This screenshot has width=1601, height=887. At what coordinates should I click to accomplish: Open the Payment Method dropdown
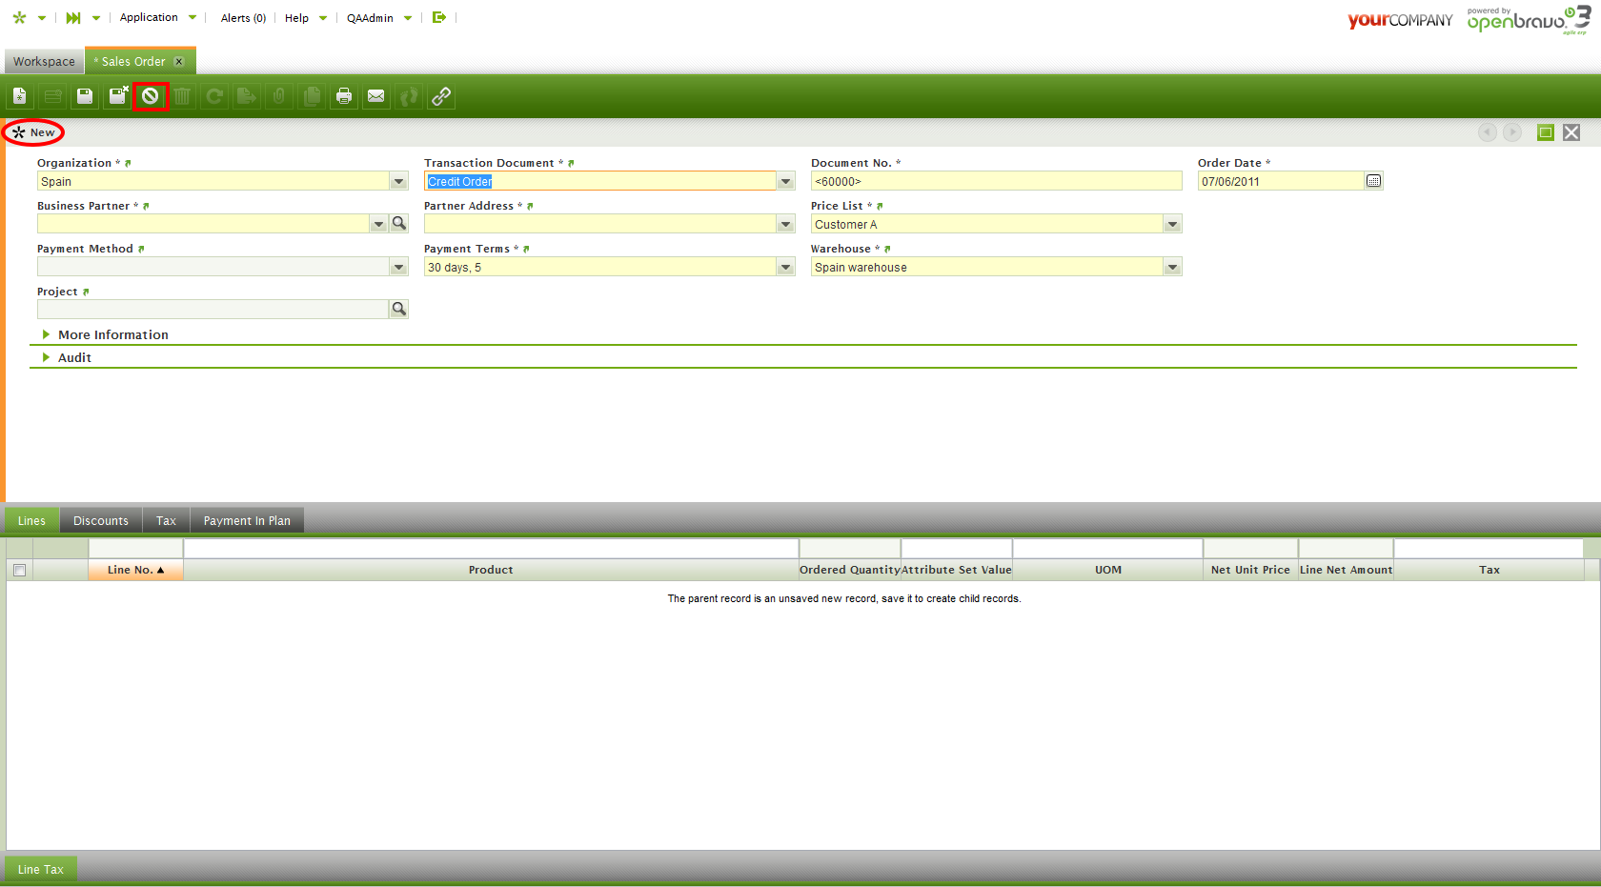399,267
